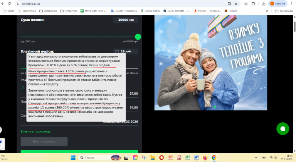Image resolution: width=296 pixels, height=162 pixels.
Task: Open the HURMA bookmark
Action: pos(231,11)
